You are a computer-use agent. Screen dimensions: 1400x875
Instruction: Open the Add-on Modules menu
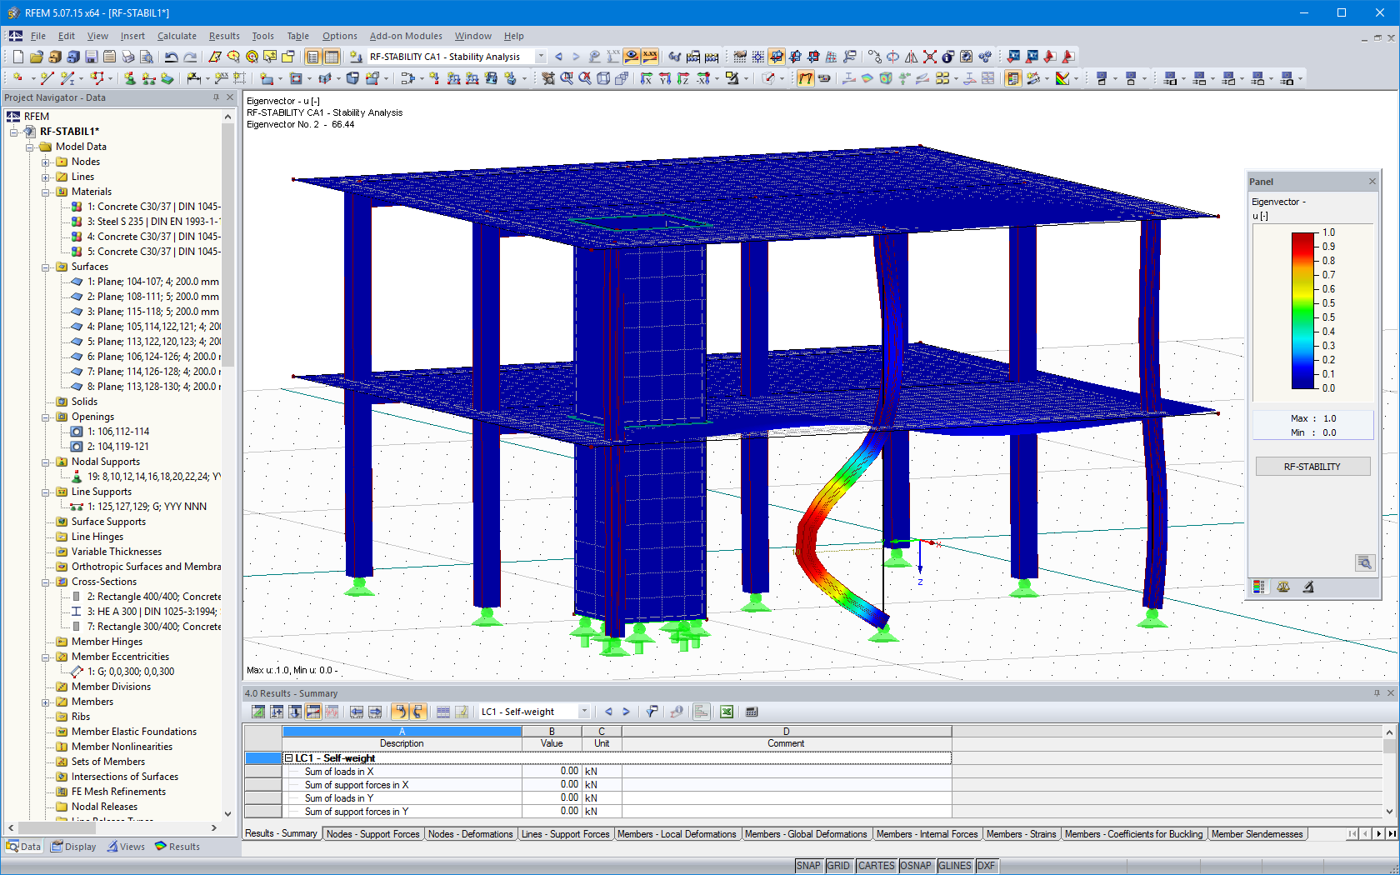coord(406,36)
